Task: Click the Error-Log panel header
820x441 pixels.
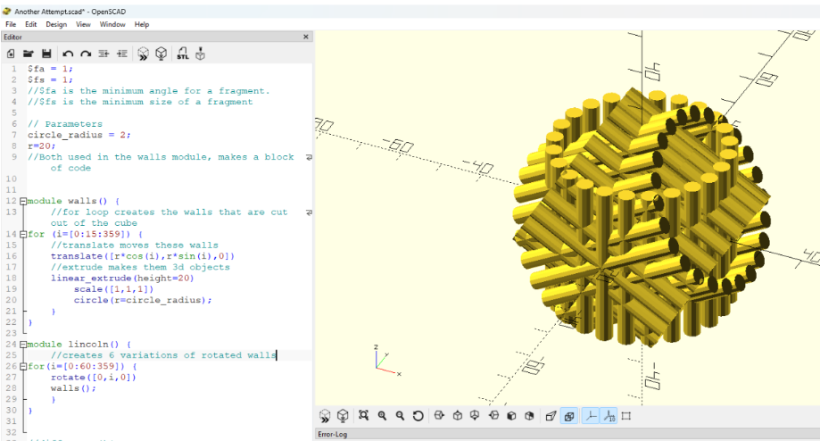Action: [x=335, y=435]
